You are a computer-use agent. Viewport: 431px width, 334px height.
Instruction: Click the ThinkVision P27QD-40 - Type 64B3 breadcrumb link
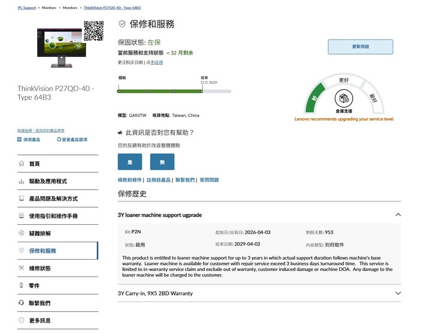tap(112, 8)
